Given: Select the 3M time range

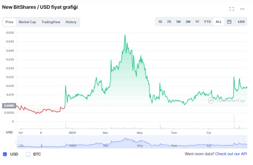Looking at the screenshot, I should click(188, 22).
